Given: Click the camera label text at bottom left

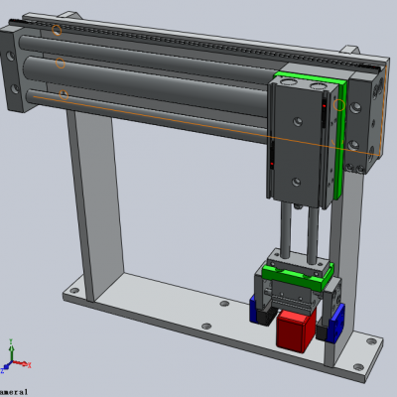Looking at the screenshot, I should pyautogui.click(x=13, y=392).
